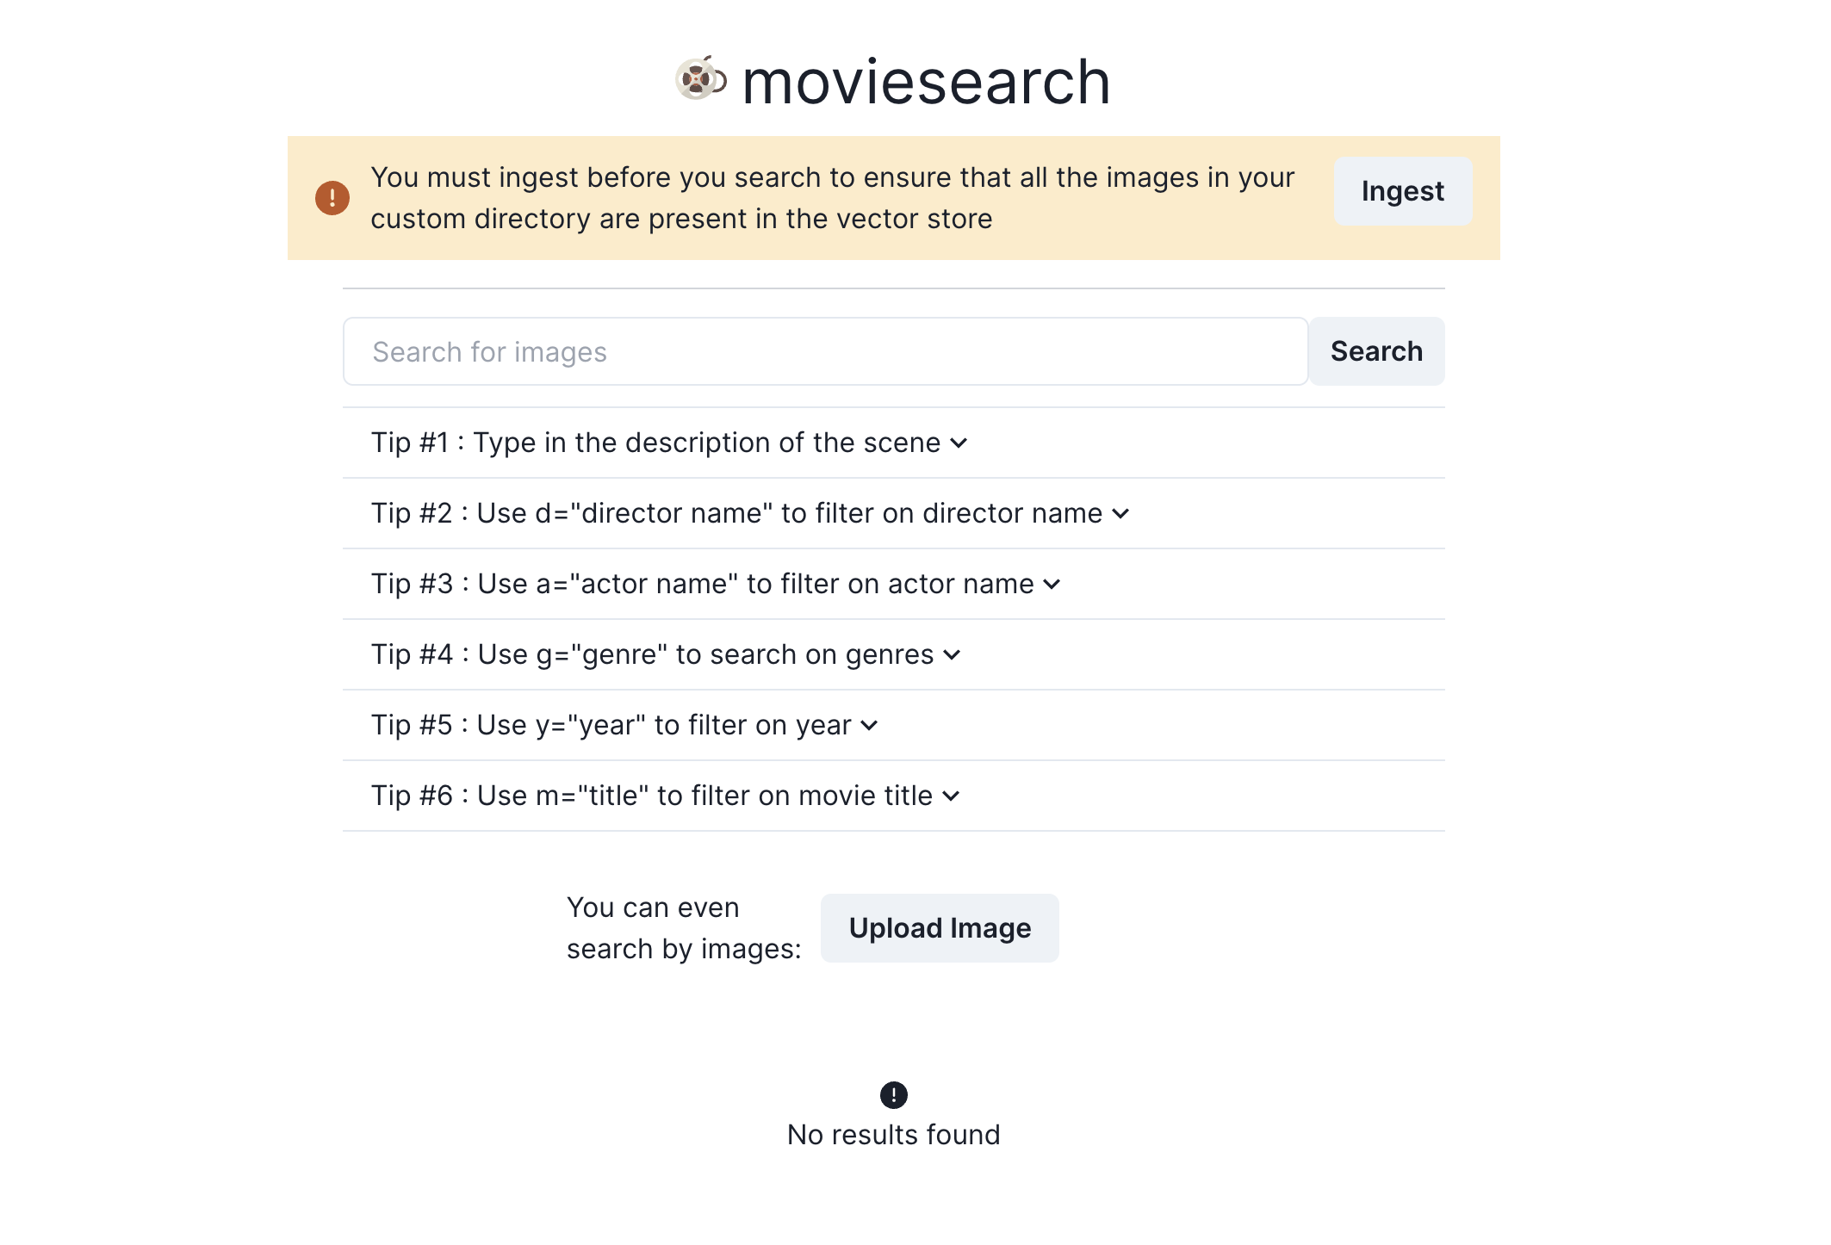Click the orange warning icon in banner
Image resolution: width=1831 pixels, height=1245 pixels.
click(x=332, y=198)
